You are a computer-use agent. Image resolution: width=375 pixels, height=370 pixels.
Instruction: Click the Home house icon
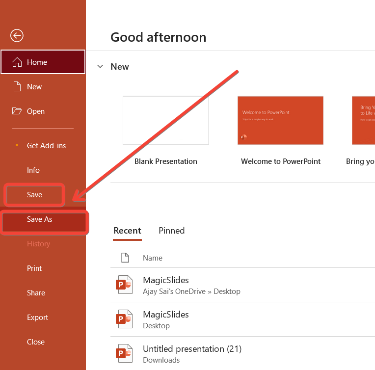coord(17,62)
